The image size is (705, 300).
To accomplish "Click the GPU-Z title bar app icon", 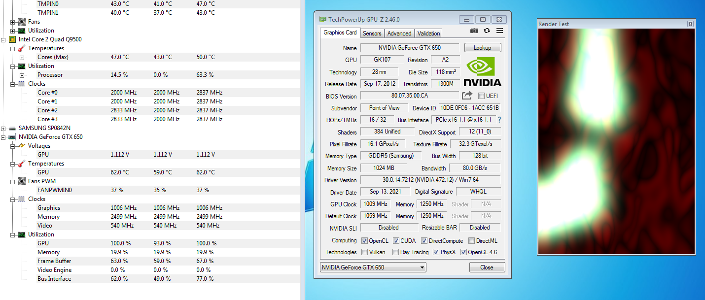I will tap(322, 20).
